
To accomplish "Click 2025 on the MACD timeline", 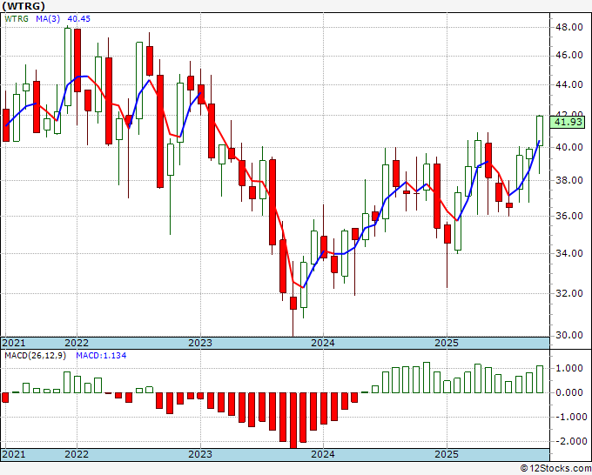I will 447,454.
